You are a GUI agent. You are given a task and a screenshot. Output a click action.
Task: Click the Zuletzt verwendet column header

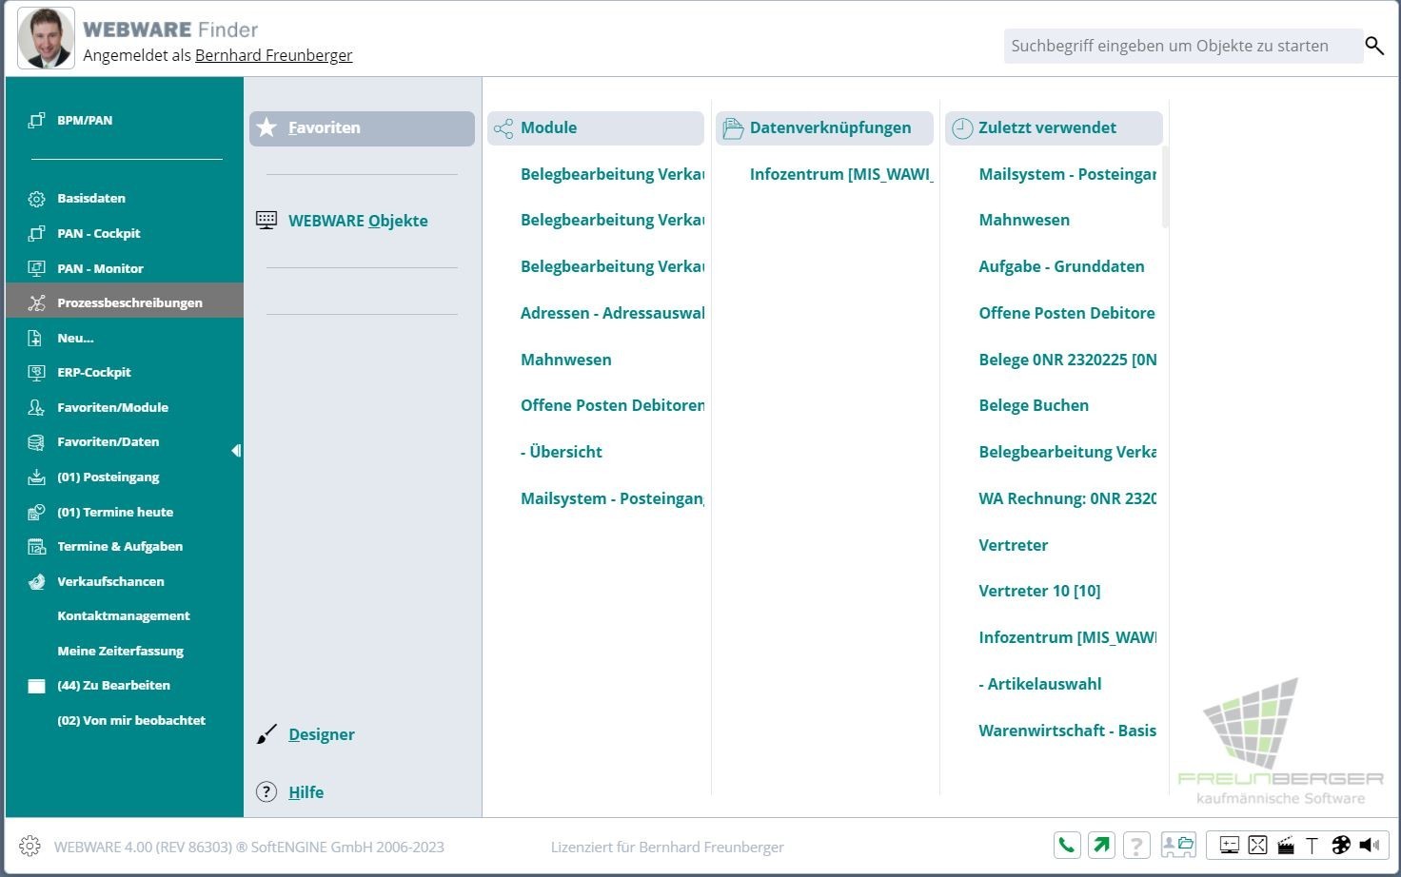[1054, 127]
